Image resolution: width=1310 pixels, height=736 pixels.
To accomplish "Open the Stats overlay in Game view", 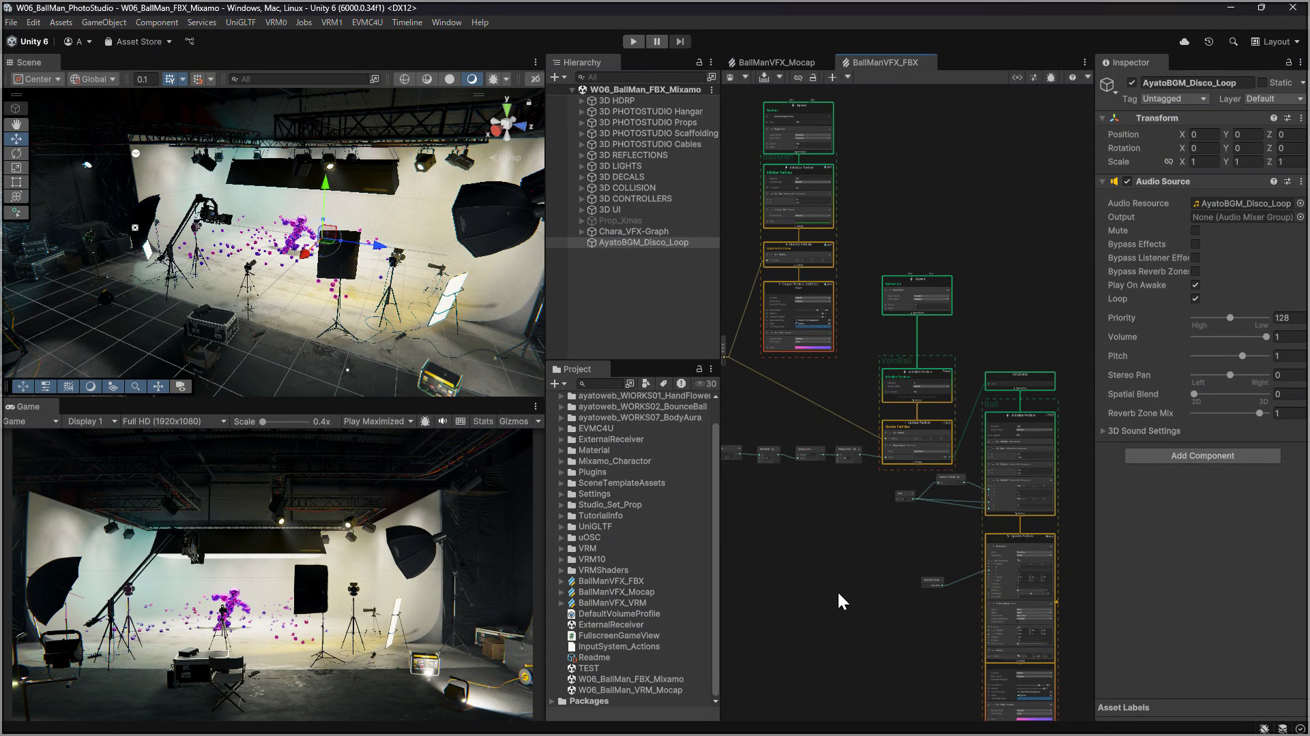I will [482, 421].
